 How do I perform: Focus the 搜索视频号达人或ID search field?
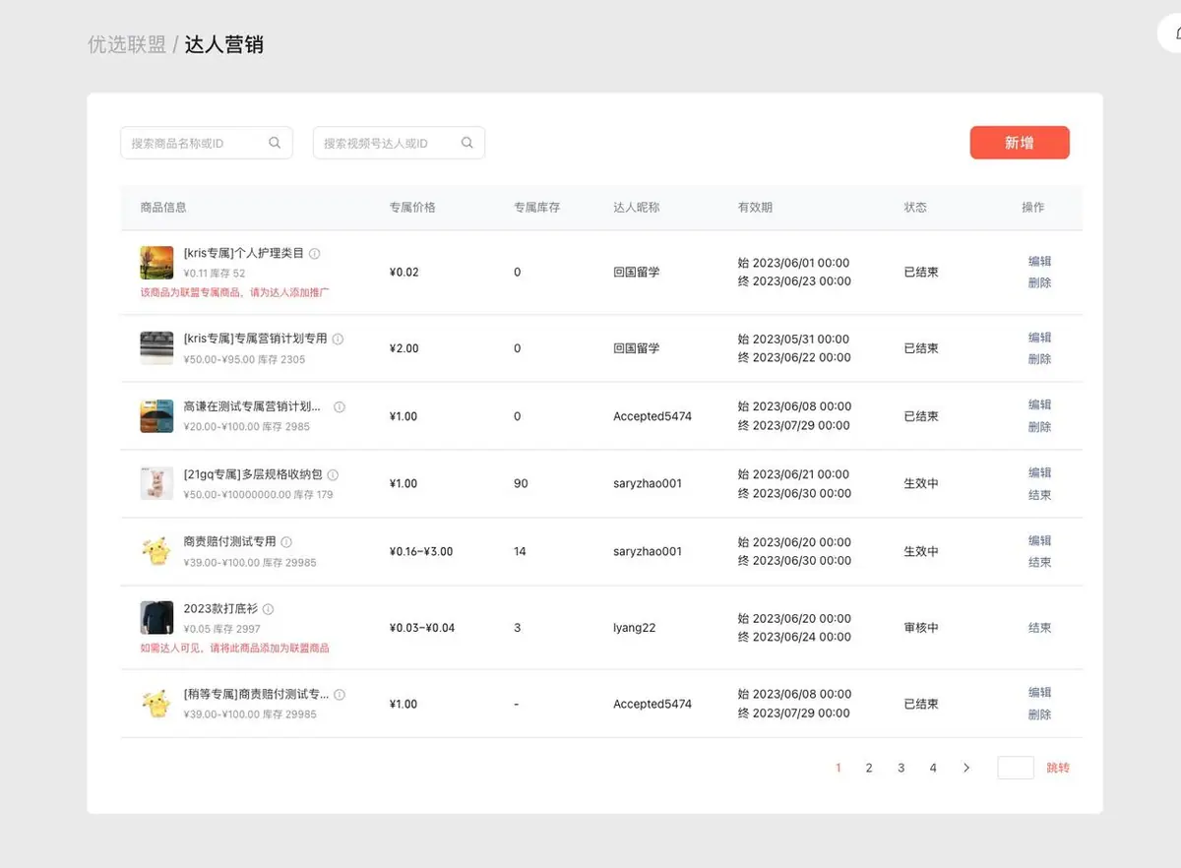[399, 143]
